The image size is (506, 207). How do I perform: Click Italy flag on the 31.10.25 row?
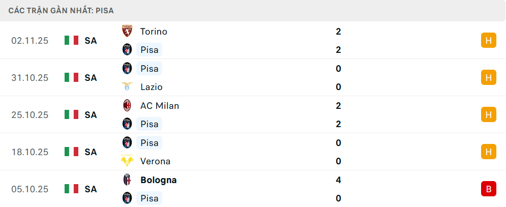[x=72, y=77]
